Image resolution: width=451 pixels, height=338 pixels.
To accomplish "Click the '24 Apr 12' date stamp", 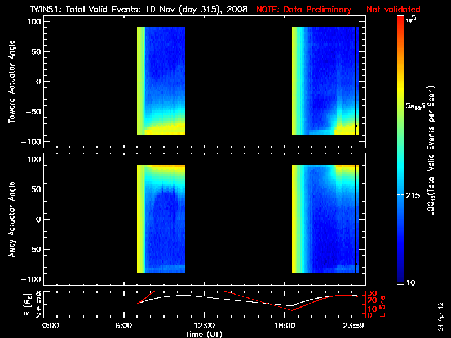I will pos(440,317).
